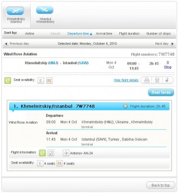This screenshot has width=178, height=193.
Task: Sort flights by Arrival time
Action: click(x=104, y=34)
